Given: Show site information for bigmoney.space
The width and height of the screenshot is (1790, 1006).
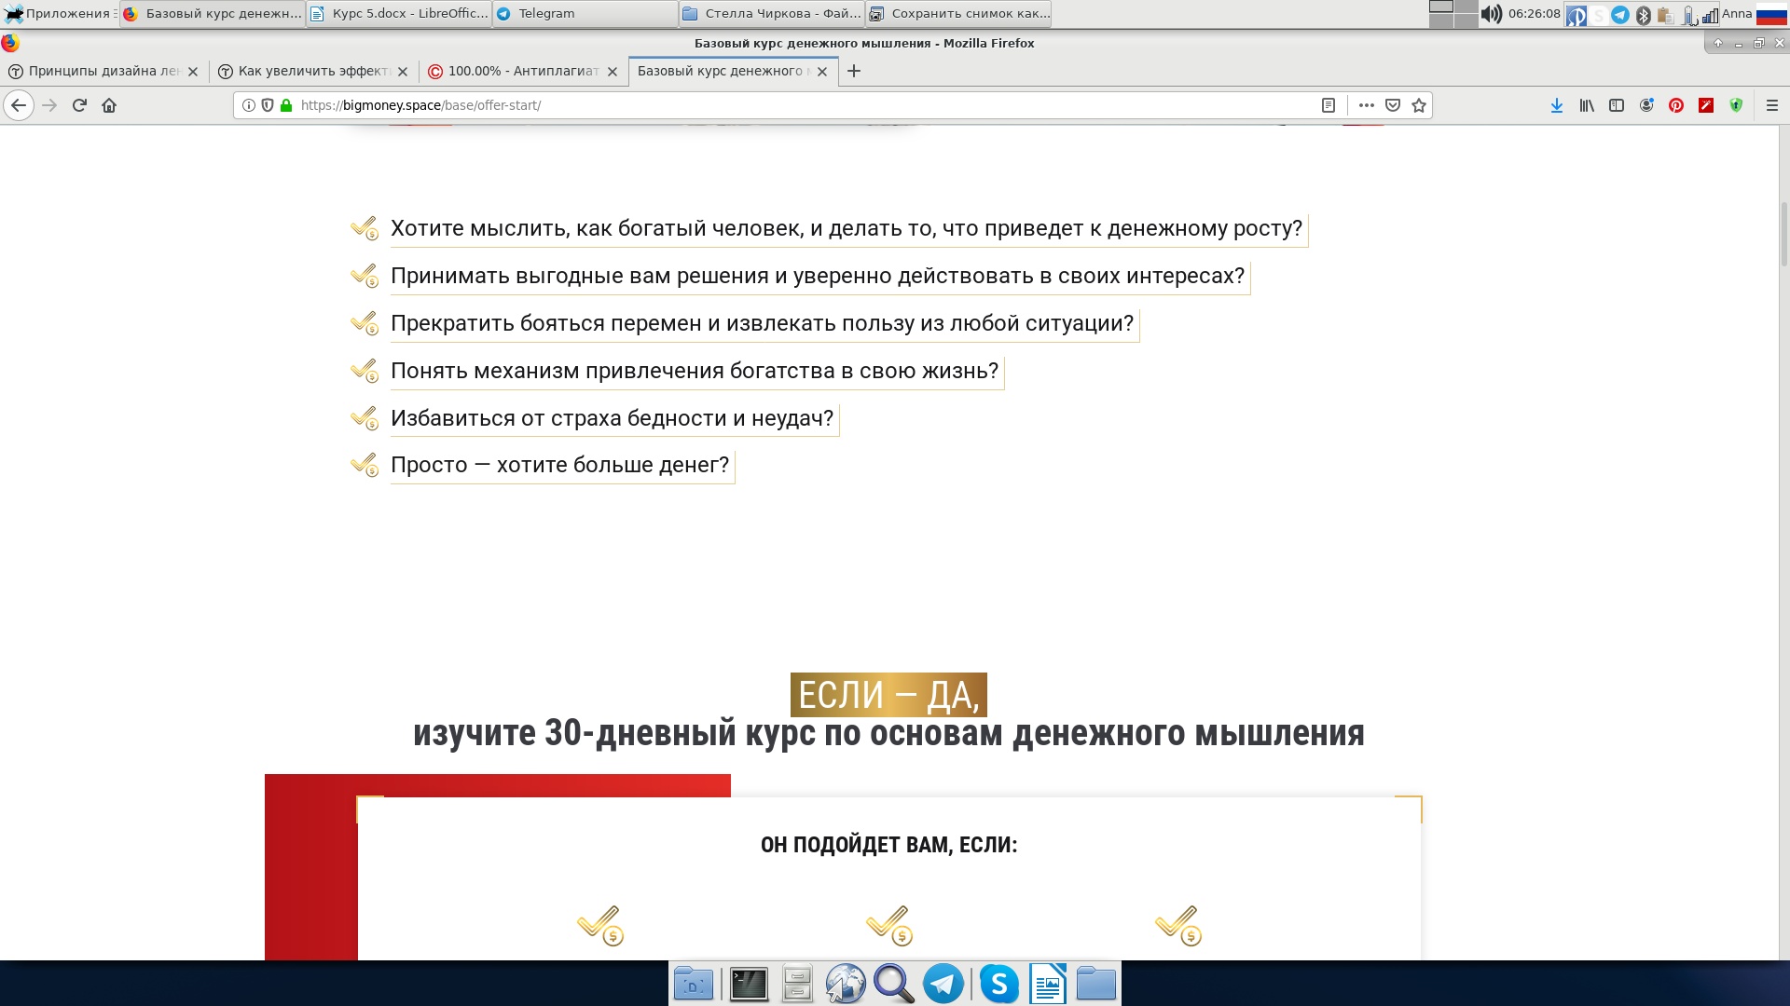Looking at the screenshot, I should tap(249, 105).
